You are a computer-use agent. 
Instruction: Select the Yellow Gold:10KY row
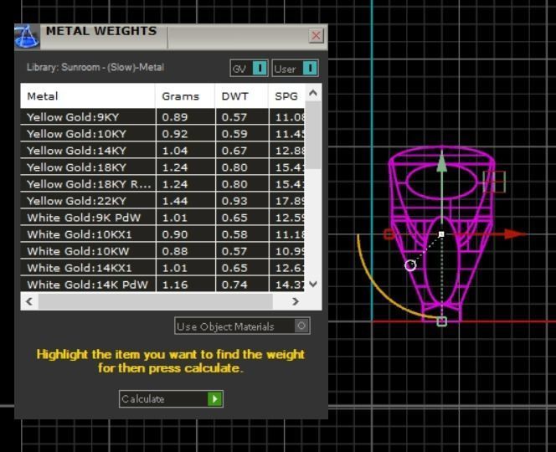162,134
